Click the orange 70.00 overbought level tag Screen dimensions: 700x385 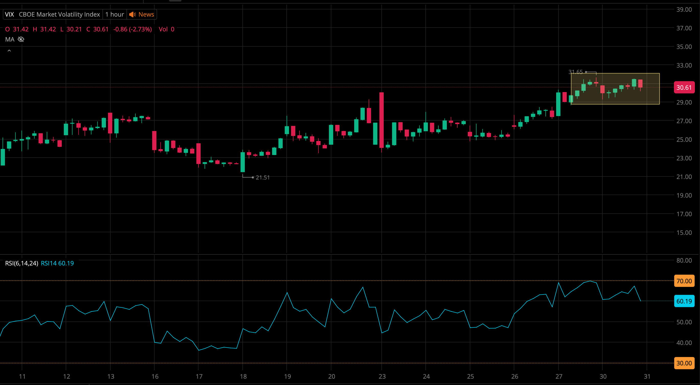(684, 281)
